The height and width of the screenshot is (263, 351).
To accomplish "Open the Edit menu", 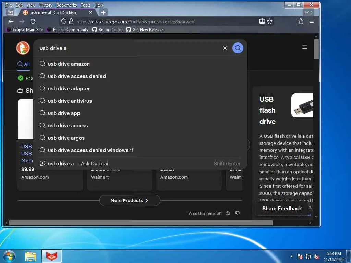I will click(19, 5).
